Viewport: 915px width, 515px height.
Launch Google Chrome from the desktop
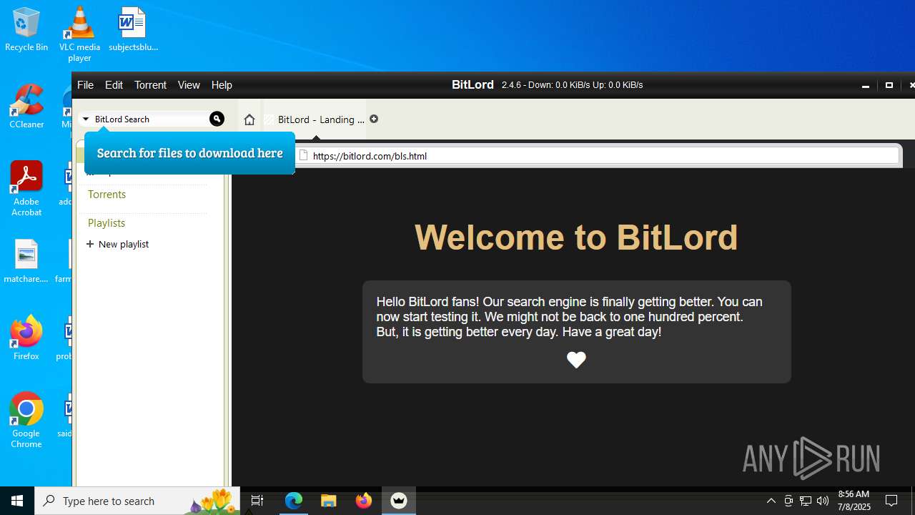click(x=26, y=421)
